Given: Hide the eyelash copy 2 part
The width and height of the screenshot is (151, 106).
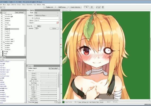Looking at the screenshot, I should pos(2,41).
